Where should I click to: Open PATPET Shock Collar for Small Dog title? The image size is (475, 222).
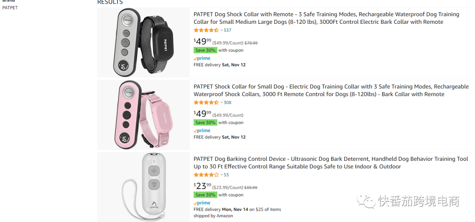coord(331,90)
